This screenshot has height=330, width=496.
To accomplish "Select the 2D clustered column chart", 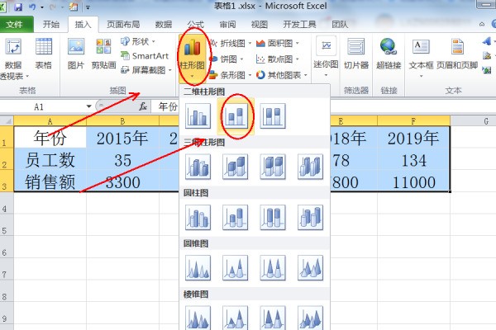I will click(198, 116).
